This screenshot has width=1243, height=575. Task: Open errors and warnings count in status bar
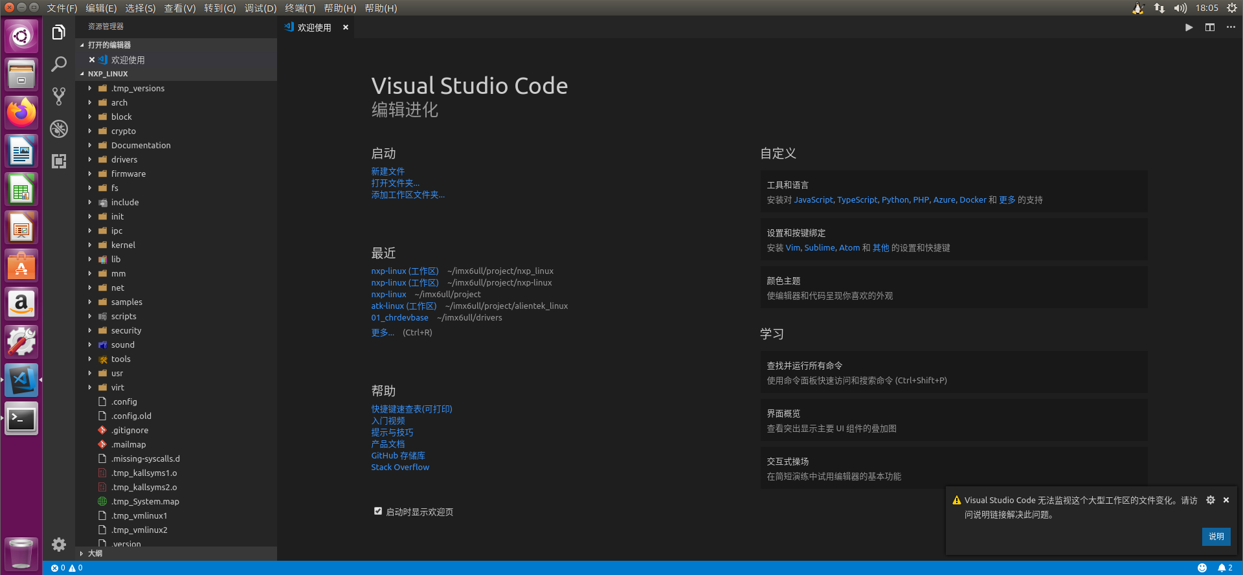pyautogui.click(x=67, y=568)
